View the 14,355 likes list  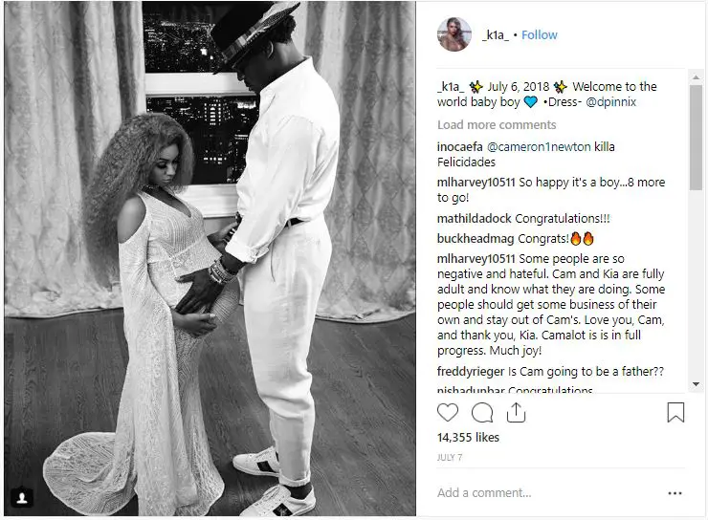click(x=468, y=438)
